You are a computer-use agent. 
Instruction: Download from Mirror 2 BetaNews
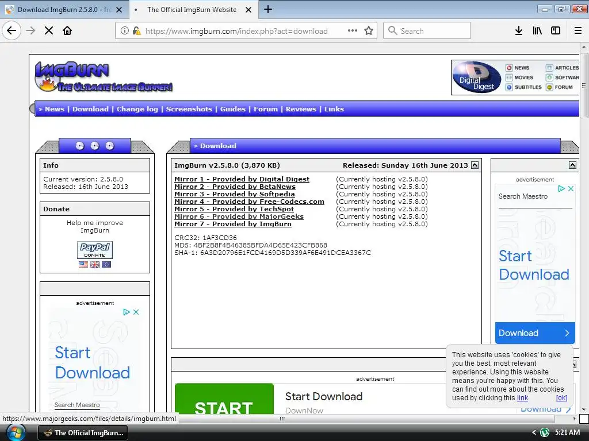[x=235, y=187]
